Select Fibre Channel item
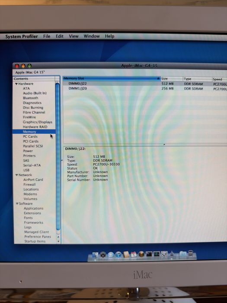This screenshot has width=227, height=303. coord(34,113)
